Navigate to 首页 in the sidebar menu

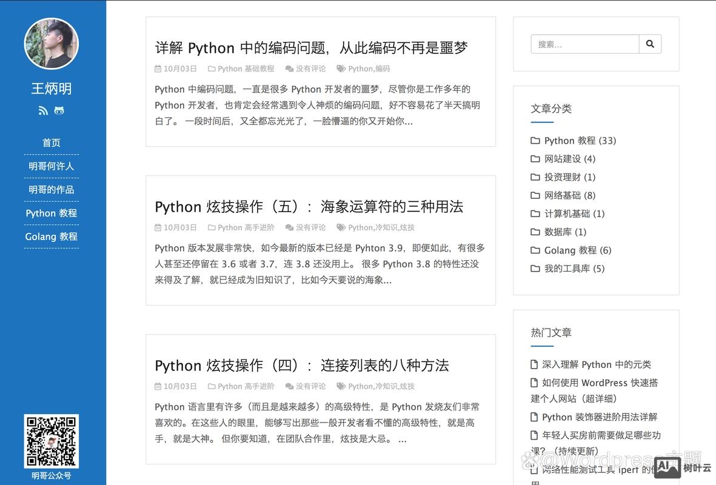click(51, 142)
